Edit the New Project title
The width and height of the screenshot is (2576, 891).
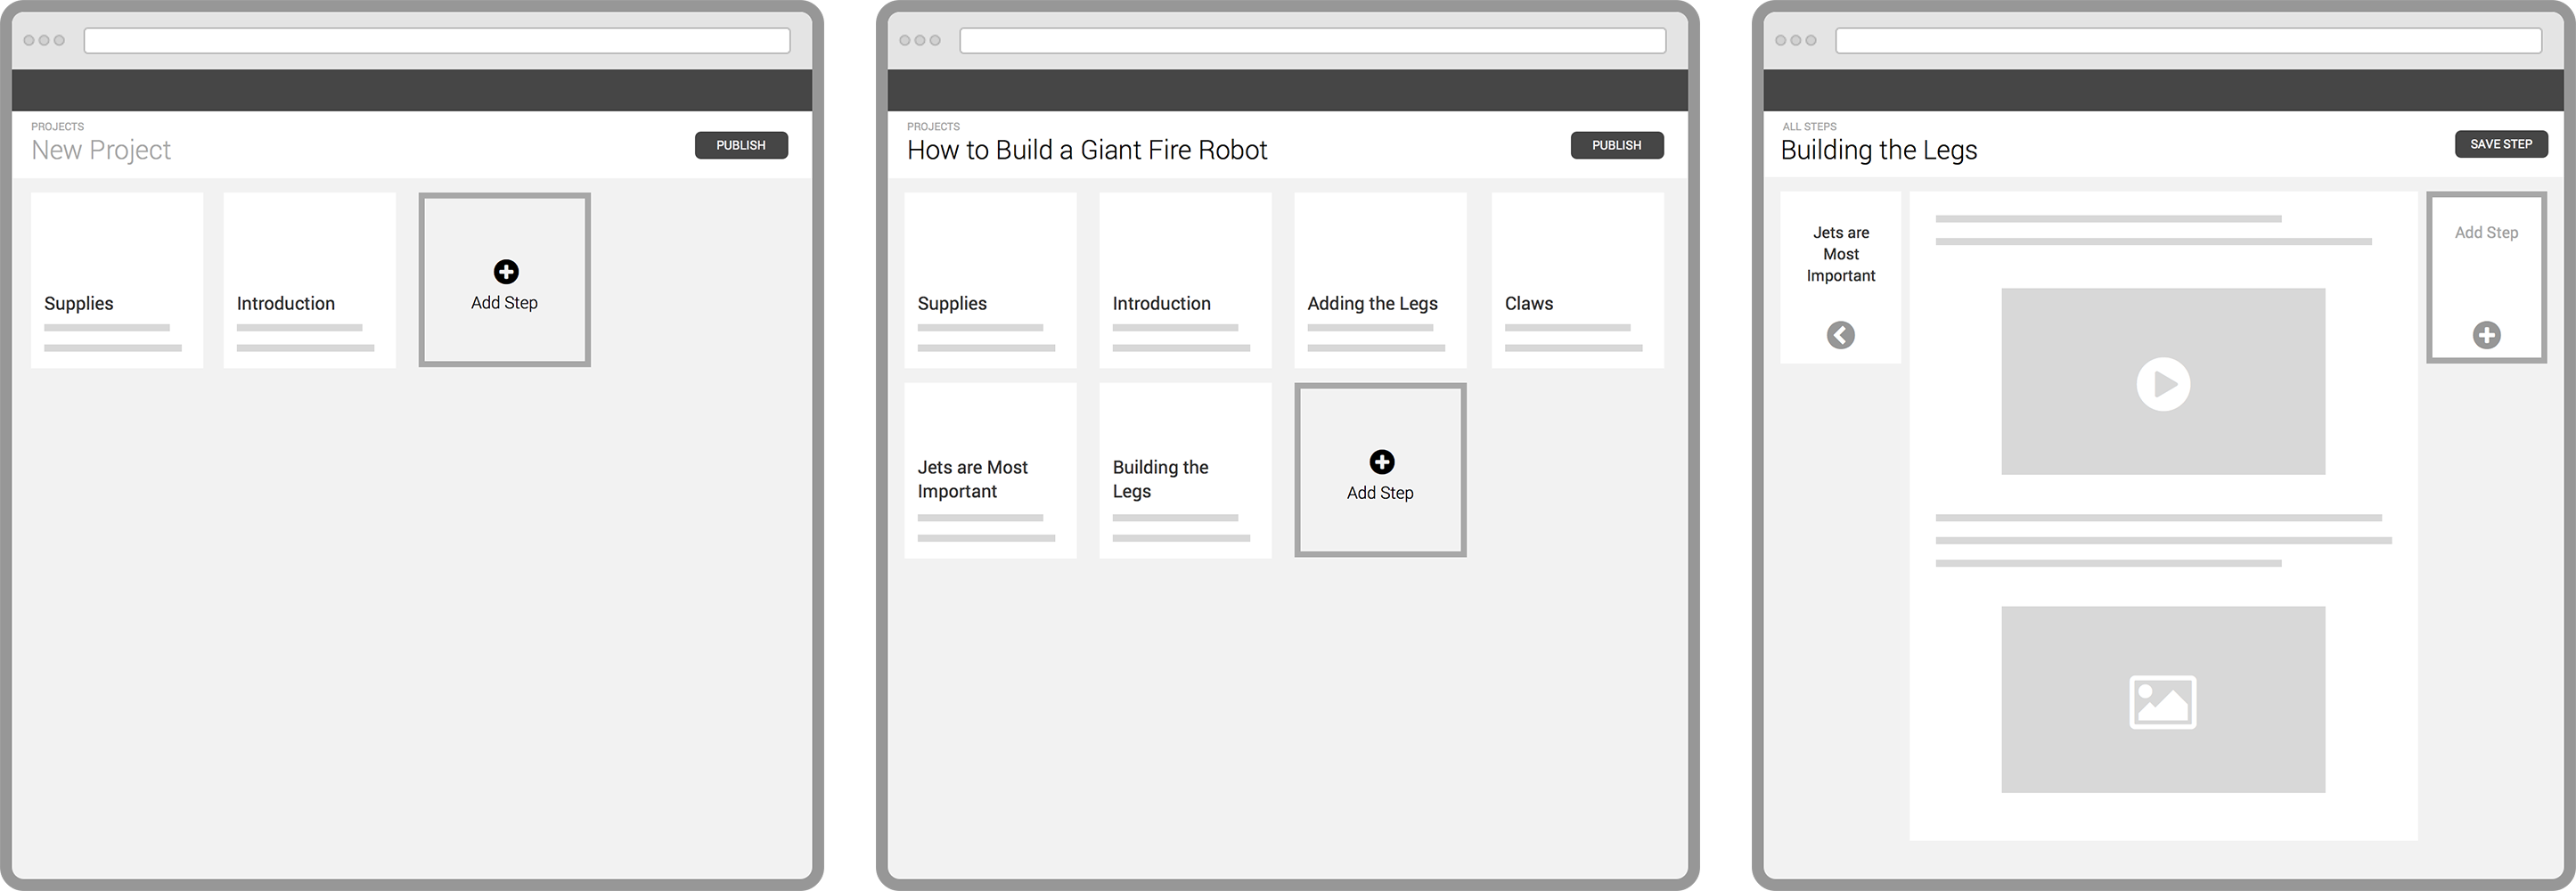[x=101, y=150]
